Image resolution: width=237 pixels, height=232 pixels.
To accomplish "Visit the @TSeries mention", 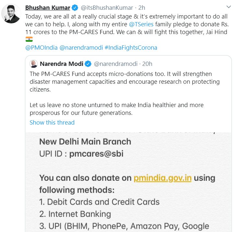I will click(x=142, y=24).
